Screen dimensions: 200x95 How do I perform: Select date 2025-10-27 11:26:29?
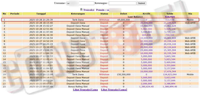(41, 62)
